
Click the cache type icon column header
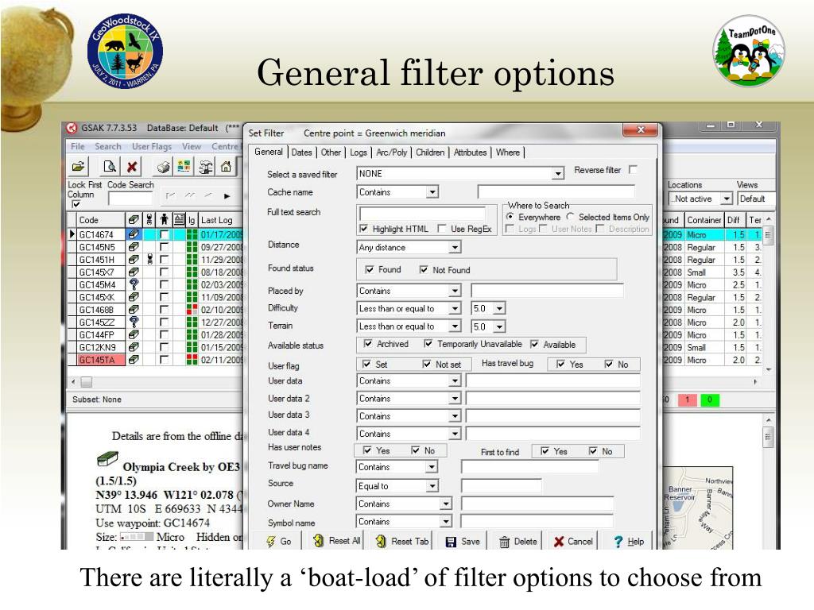coord(134,220)
